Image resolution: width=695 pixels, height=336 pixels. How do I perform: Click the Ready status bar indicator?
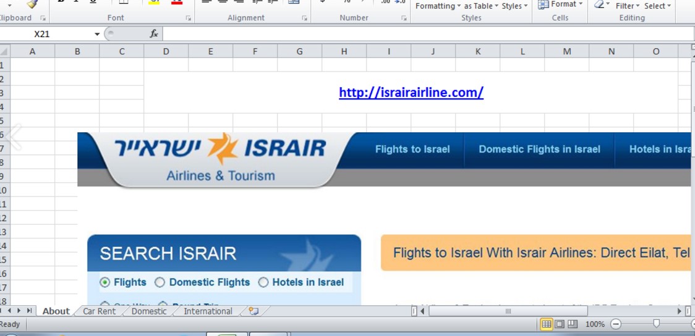coord(10,324)
